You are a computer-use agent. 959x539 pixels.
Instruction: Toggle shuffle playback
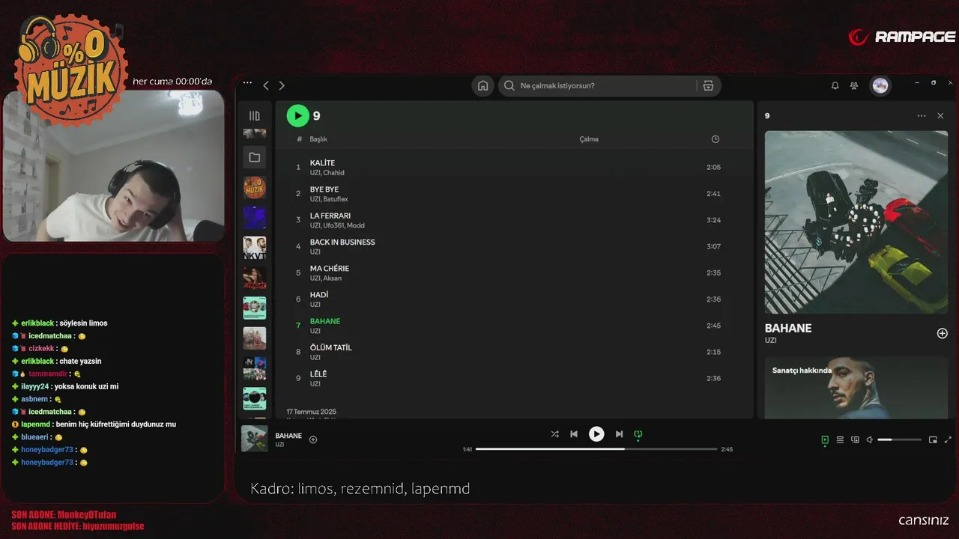554,434
